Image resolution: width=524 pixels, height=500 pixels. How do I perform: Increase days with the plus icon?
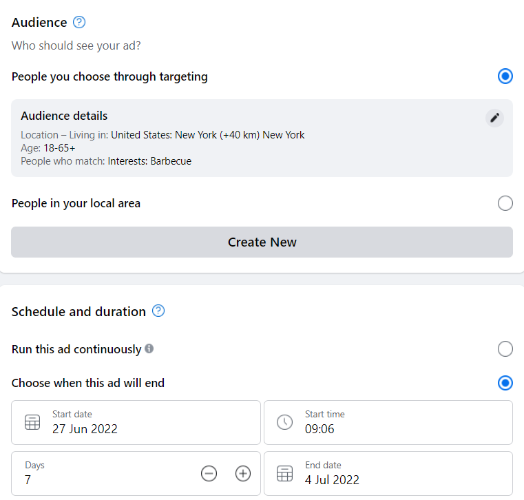point(242,473)
